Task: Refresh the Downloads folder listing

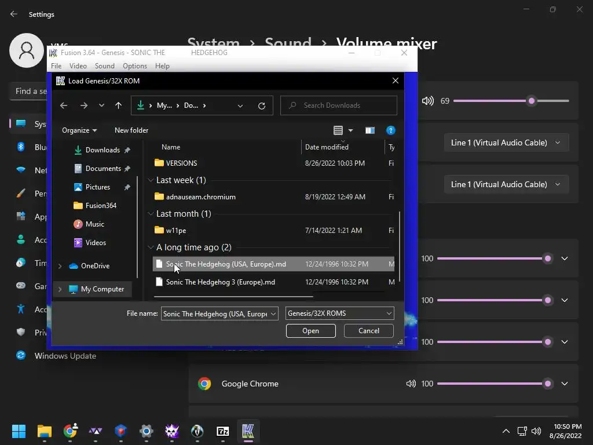Action: point(262,105)
